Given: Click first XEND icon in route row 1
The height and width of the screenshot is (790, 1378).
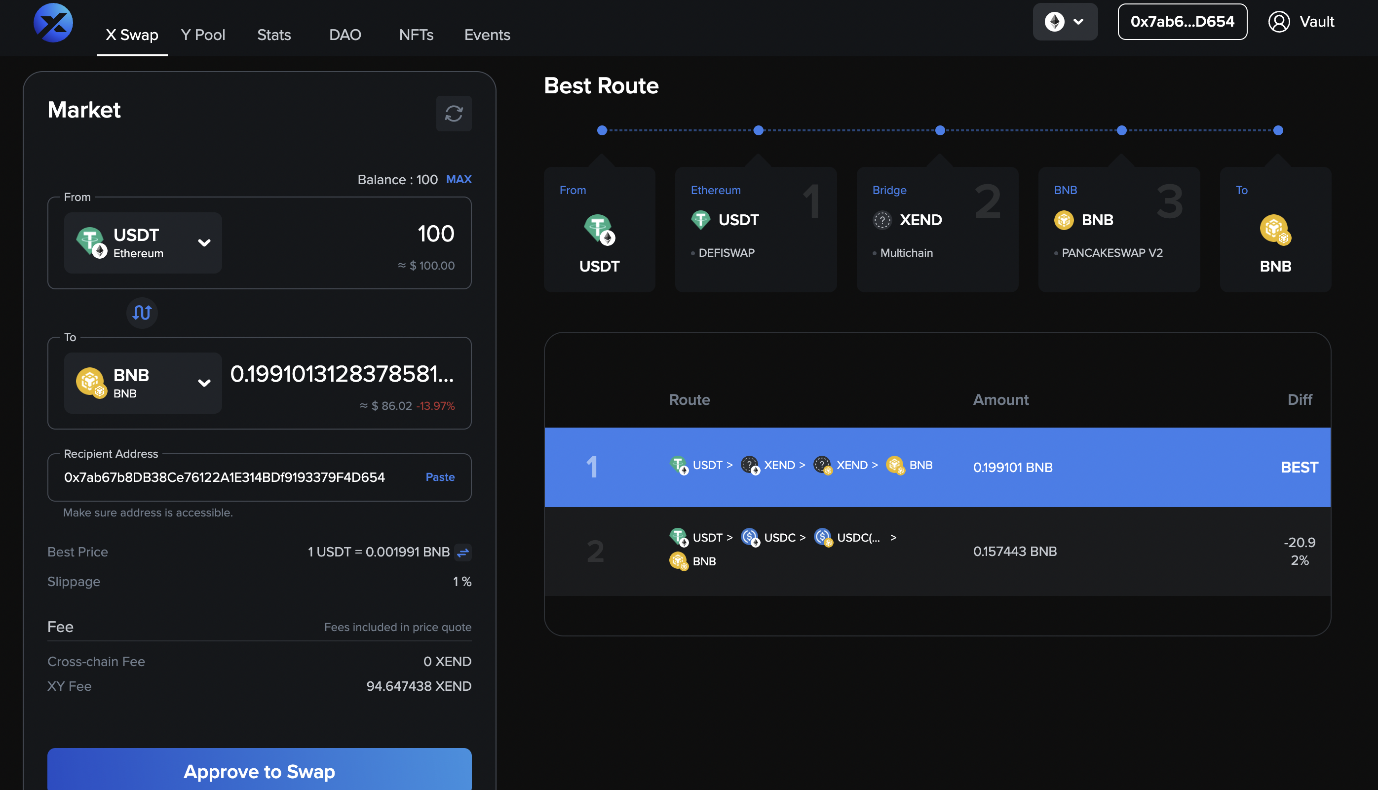Looking at the screenshot, I should pyautogui.click(x=750, y=465).
